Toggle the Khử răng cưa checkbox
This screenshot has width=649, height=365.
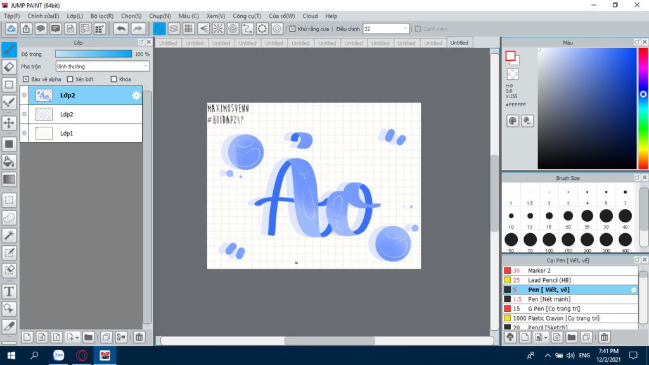(292, 29)
